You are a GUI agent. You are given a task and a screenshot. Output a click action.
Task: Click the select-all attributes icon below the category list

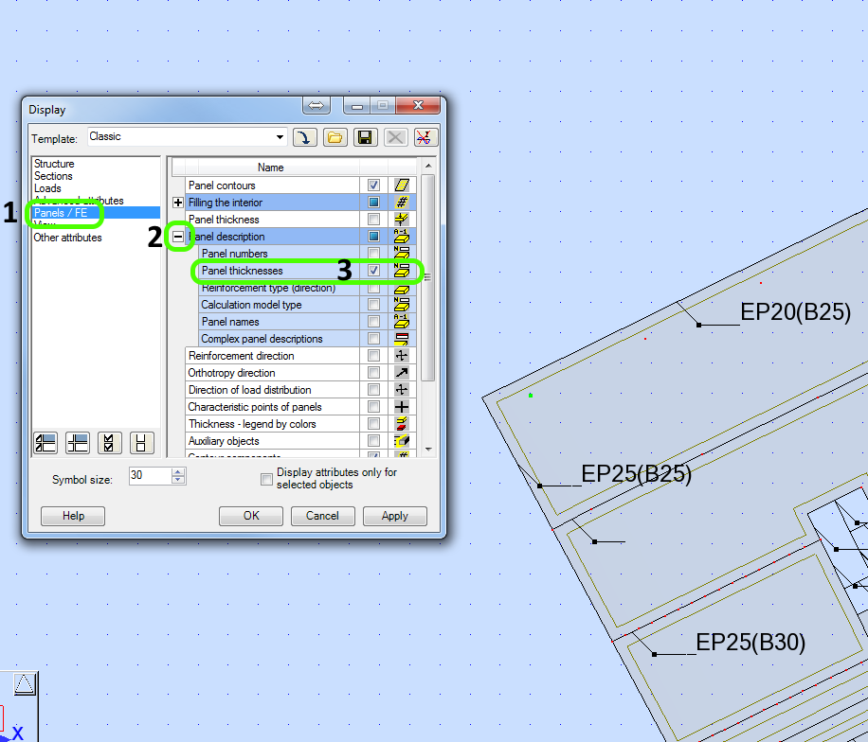[111, 442]
